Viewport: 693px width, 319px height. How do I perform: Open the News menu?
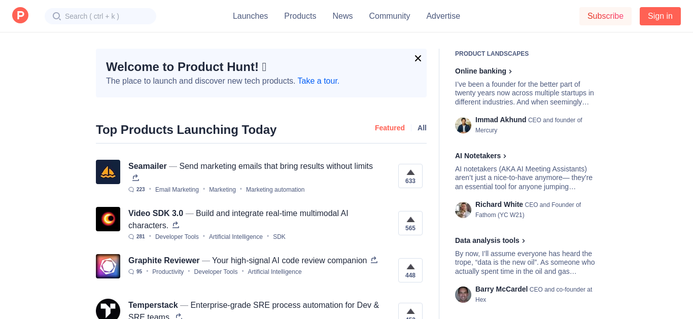click(342, 16)
